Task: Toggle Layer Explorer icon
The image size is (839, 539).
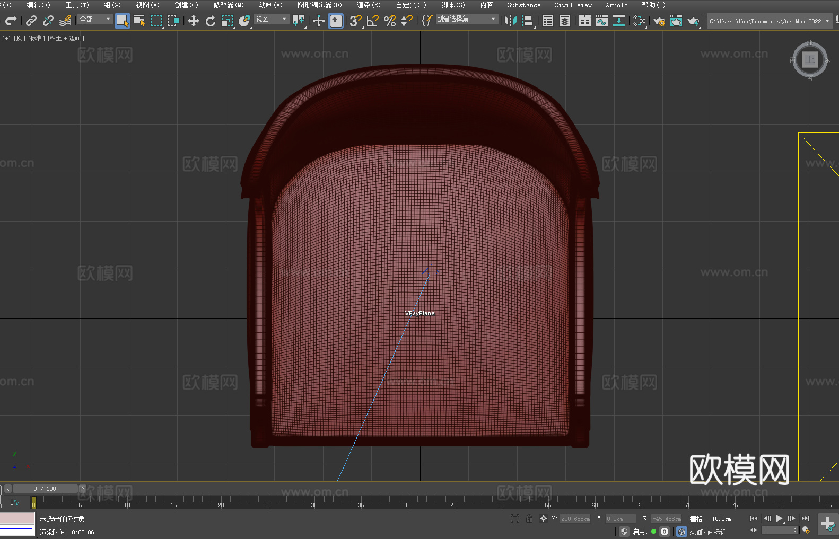Action: (x=565, y=21)
